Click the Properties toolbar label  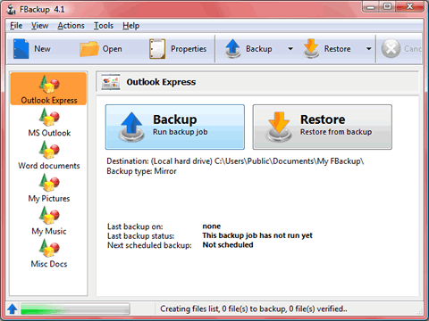(189, 49)
